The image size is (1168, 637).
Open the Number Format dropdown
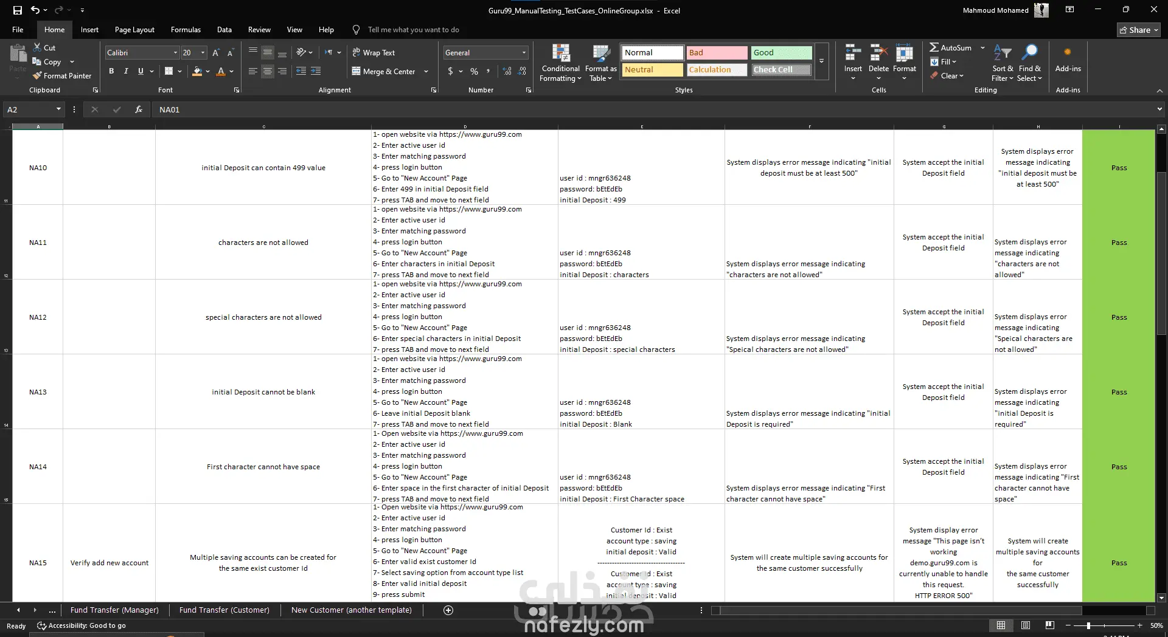524,53
